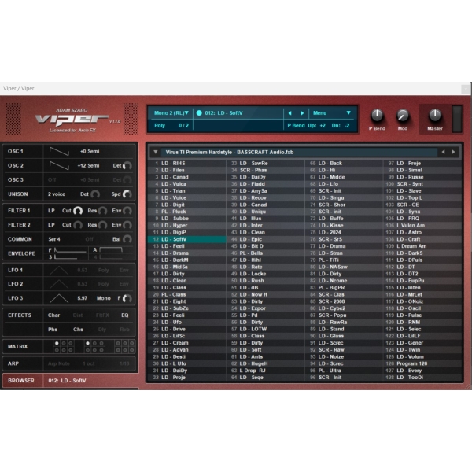Toggle the Char effect
The height and width of the screenshot is (472, 472).
point(53,315)
